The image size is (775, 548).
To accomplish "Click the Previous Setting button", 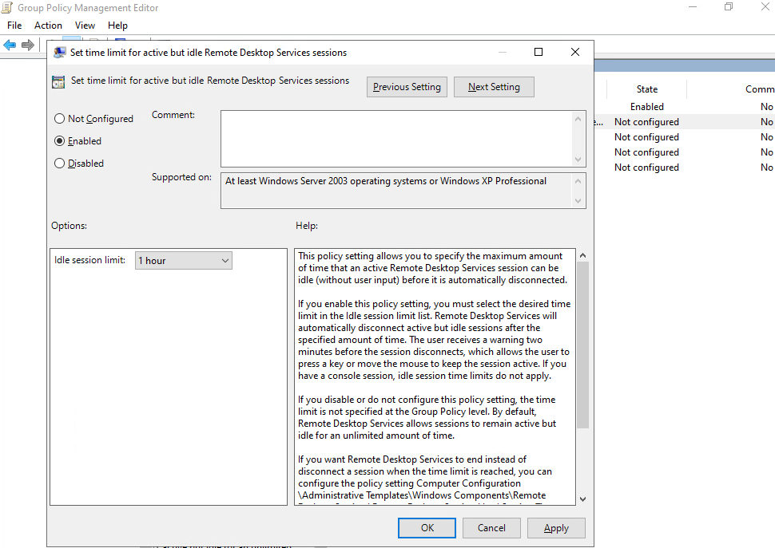I will click(407, 87).
